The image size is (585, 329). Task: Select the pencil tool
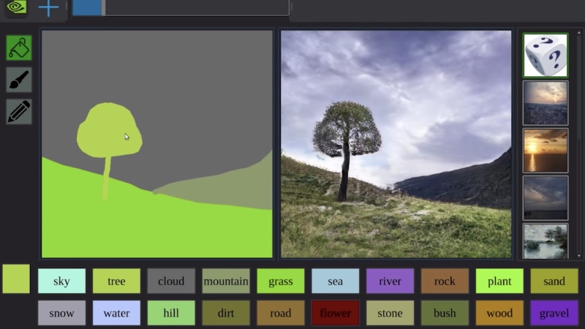click(x=19, y=112)
